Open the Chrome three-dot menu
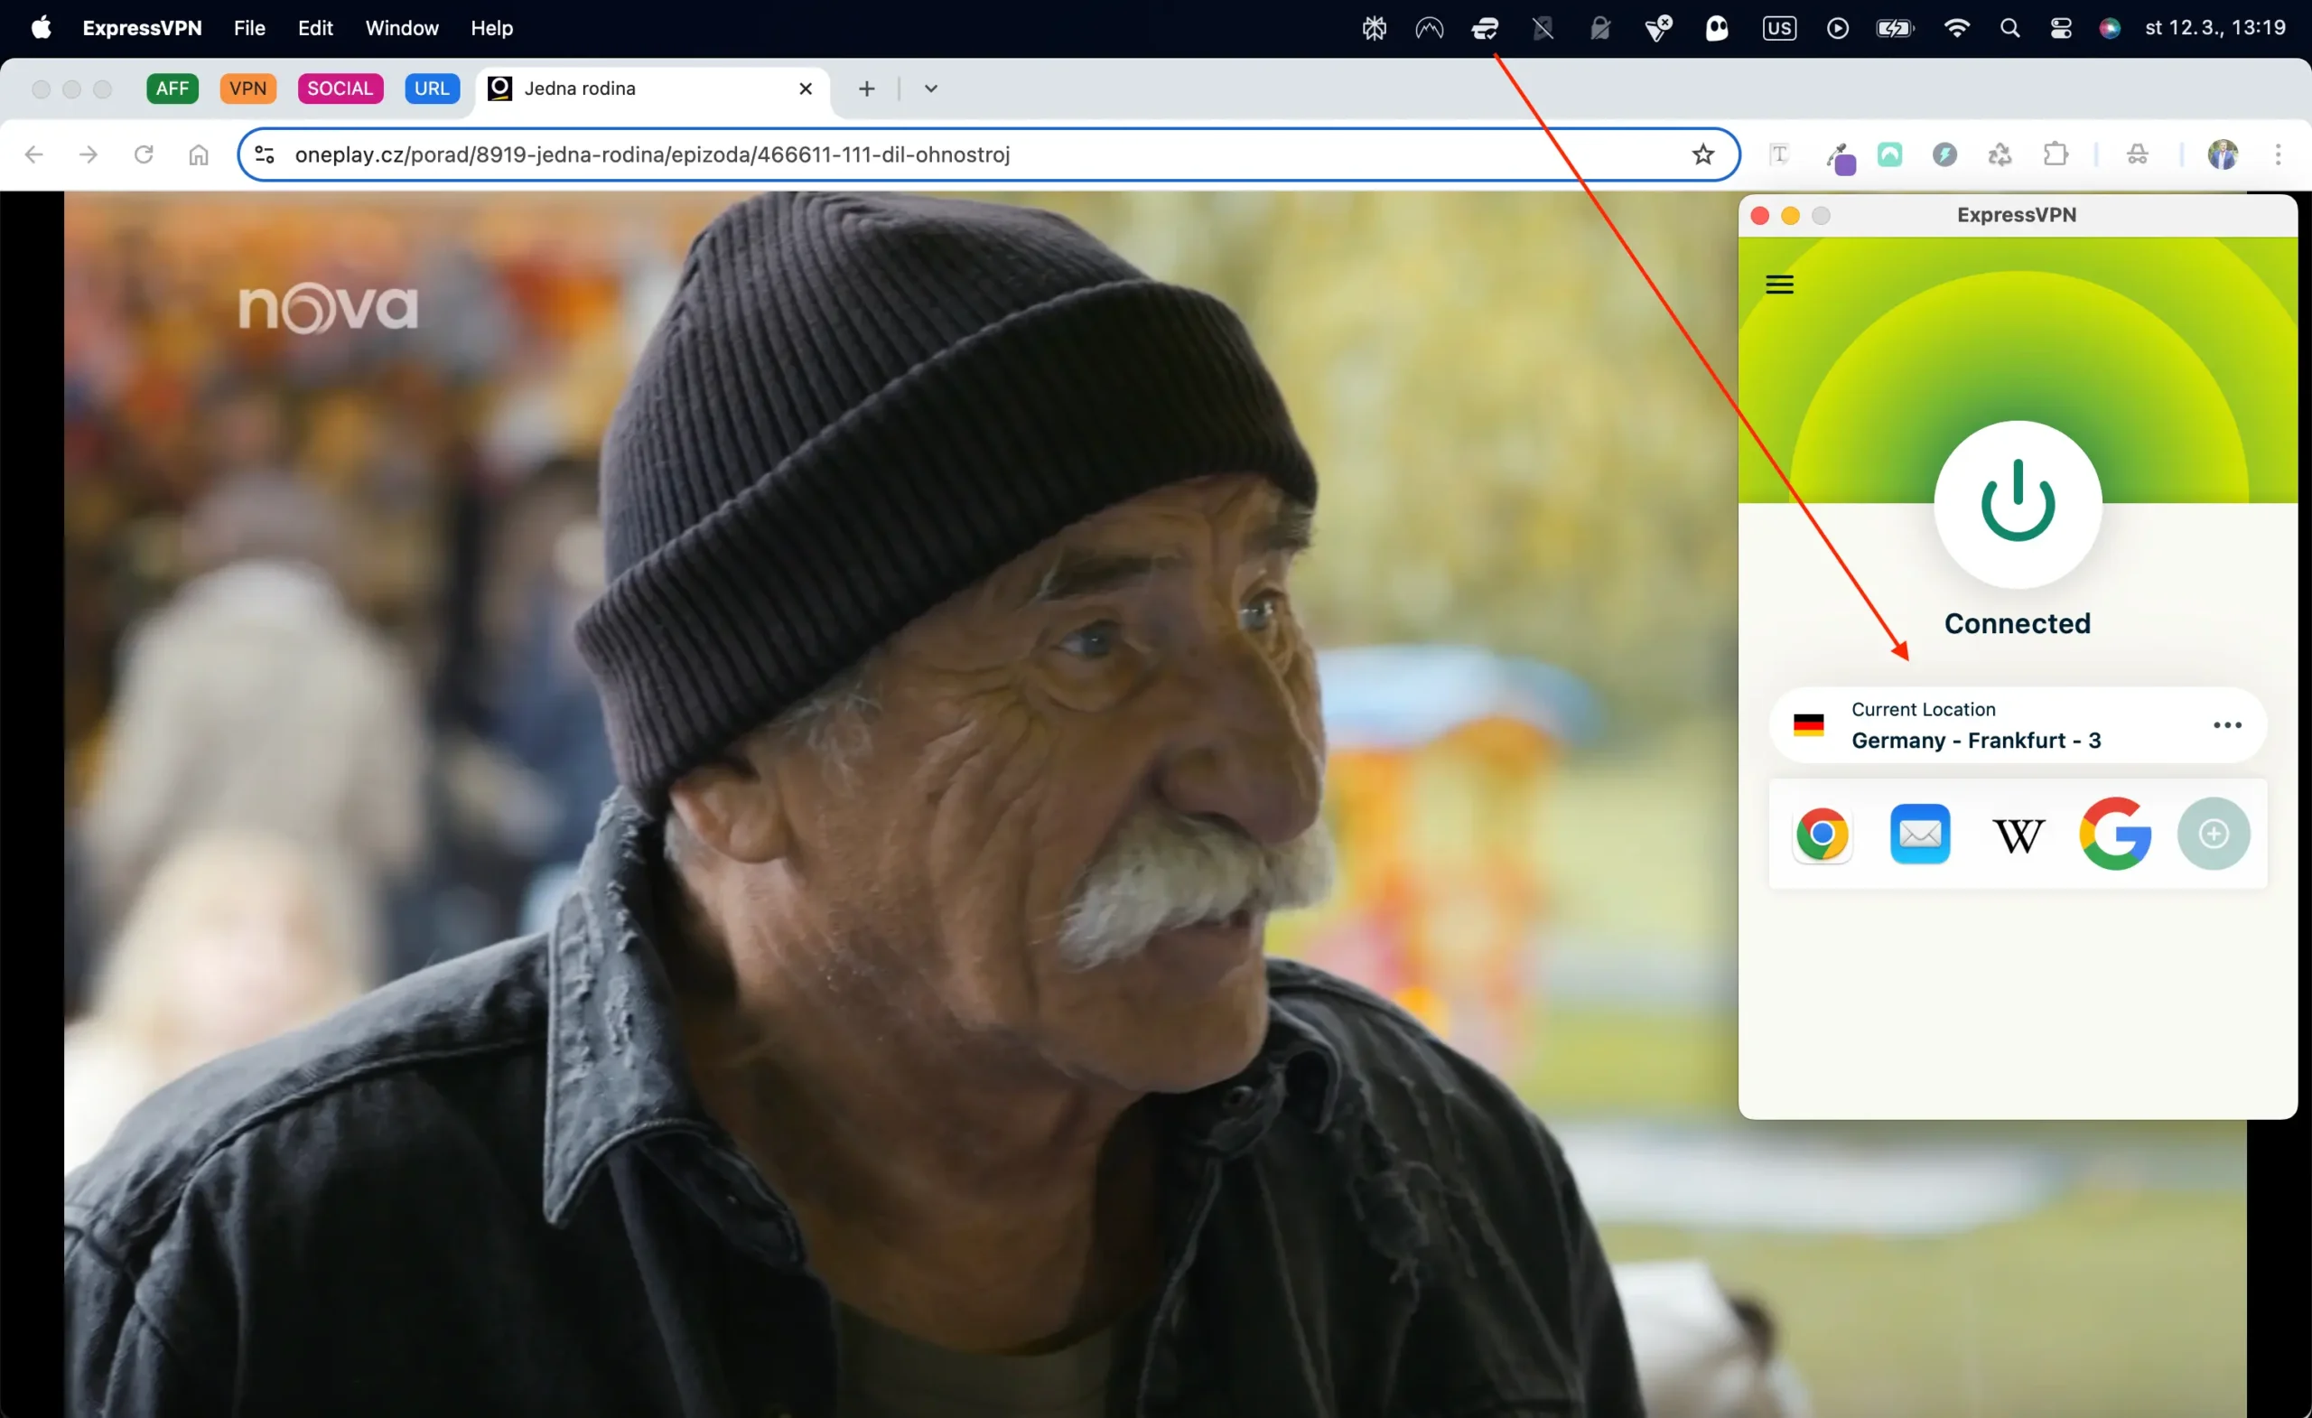 [x=2278, y=154]
